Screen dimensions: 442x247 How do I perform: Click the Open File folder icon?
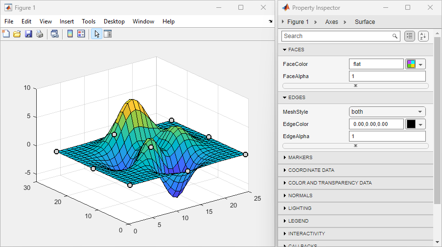coord(17,34)
